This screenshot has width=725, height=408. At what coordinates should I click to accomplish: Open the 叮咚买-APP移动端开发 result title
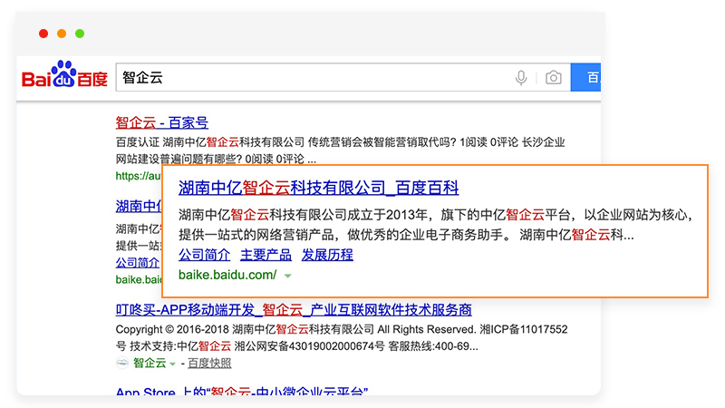294,309
